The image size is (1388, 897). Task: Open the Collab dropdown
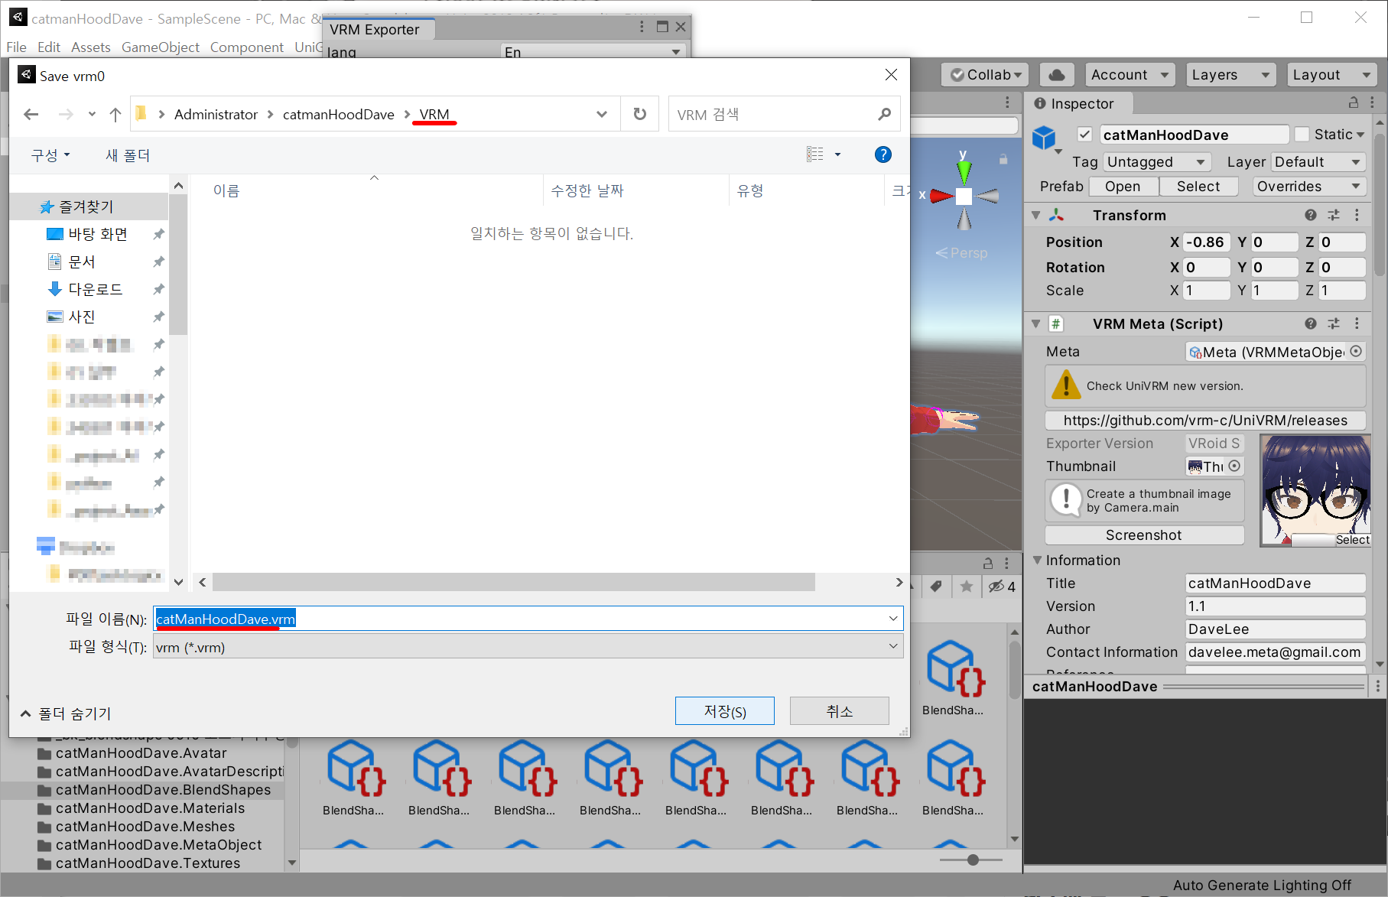click(x=985, y=75)
